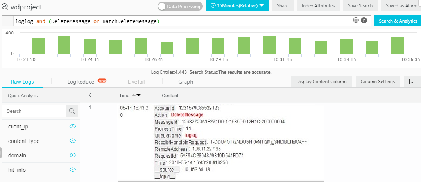This screenshot has width=421, height=182.
Task: Click the download logs icon
Action: pyautogui.click(x=412, y=81)
